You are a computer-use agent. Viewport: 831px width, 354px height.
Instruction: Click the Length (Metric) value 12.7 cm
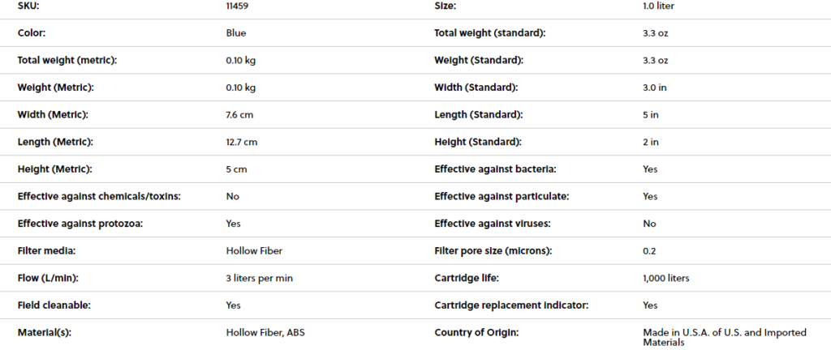pos(242,143)
